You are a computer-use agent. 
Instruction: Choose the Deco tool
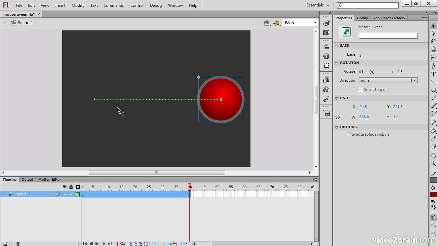click(x=433, y=113)
